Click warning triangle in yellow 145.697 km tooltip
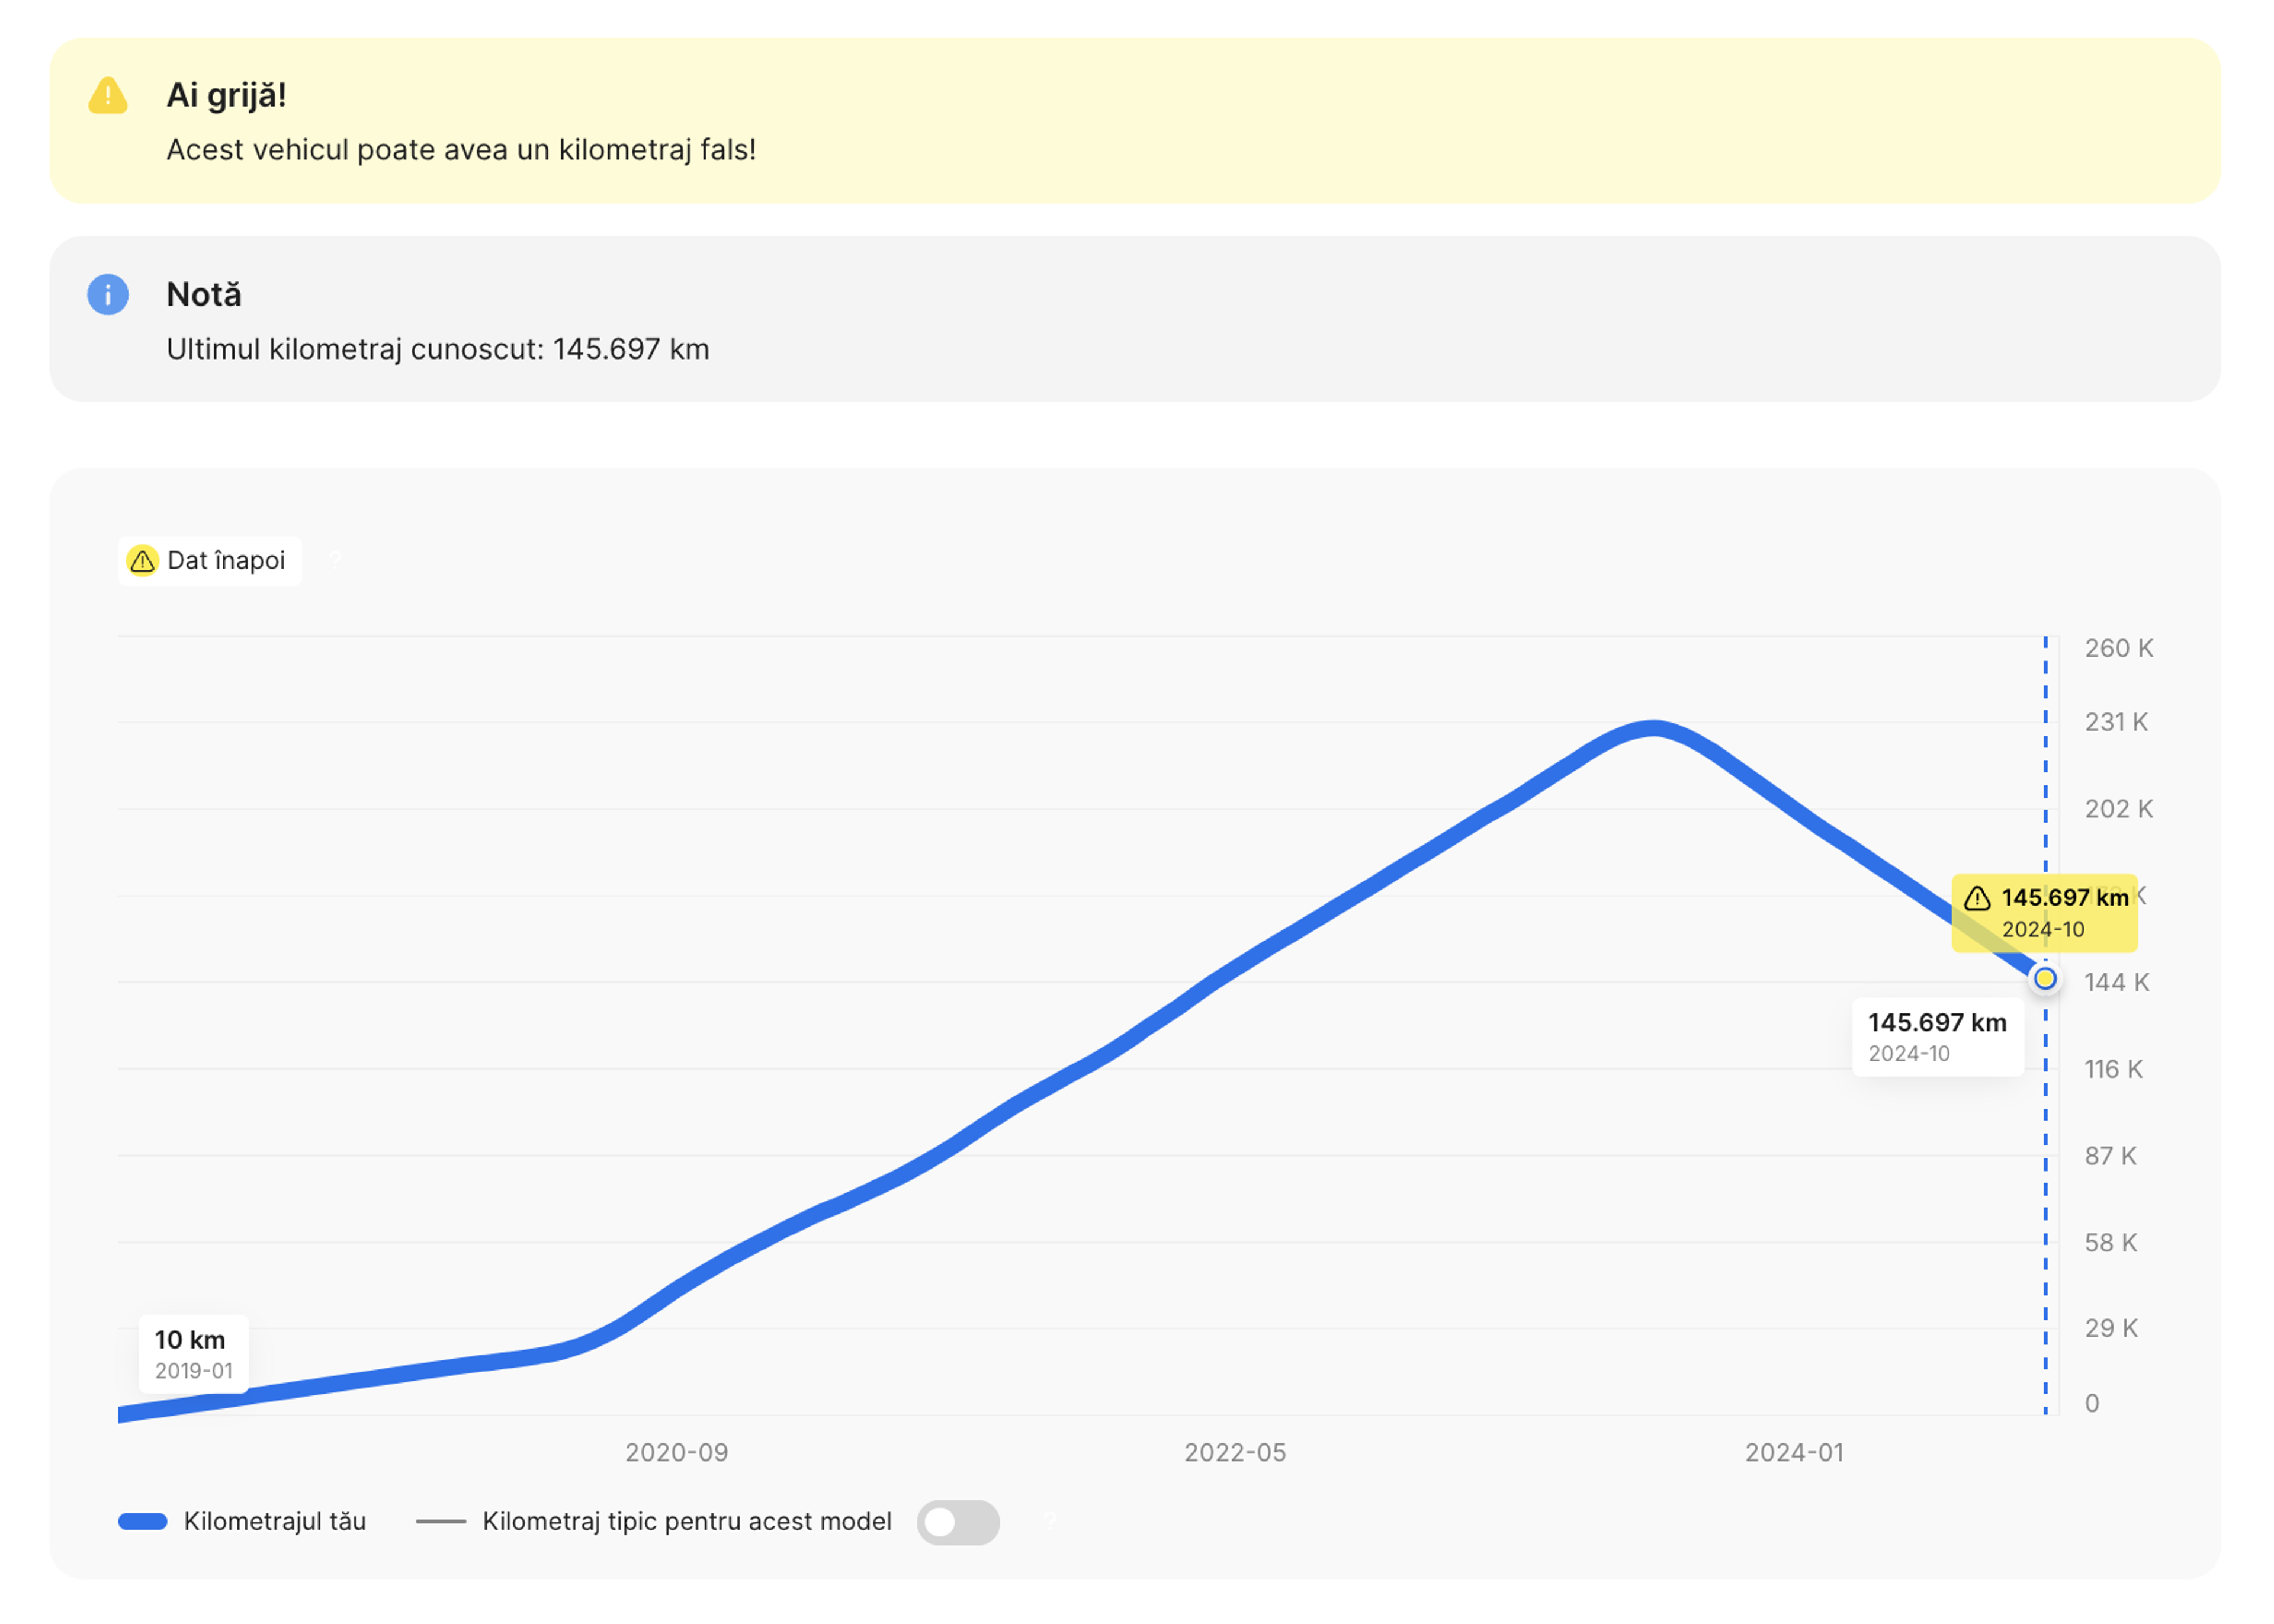 pyautogui.click(x=1977, y=898)
